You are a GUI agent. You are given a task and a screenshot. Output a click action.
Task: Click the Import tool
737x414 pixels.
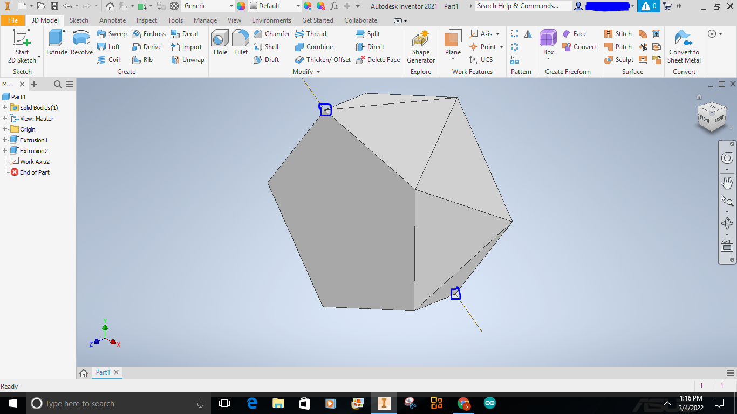point(186,46)
